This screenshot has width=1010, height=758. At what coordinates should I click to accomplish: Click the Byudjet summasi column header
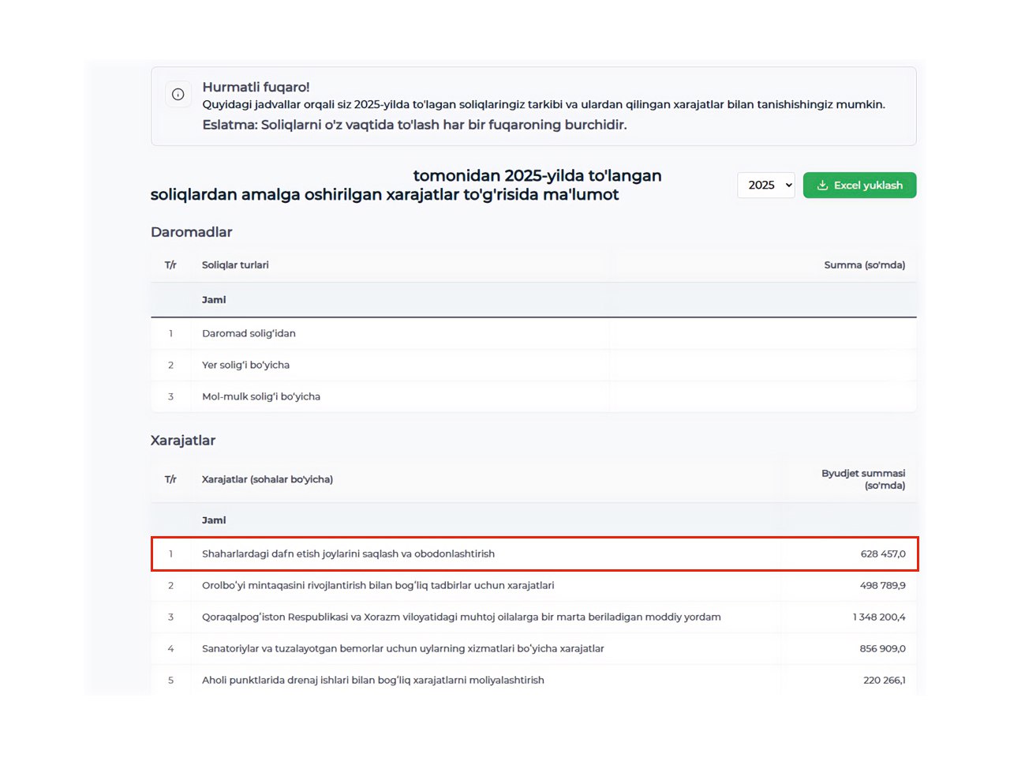click(x=862, y=479)
